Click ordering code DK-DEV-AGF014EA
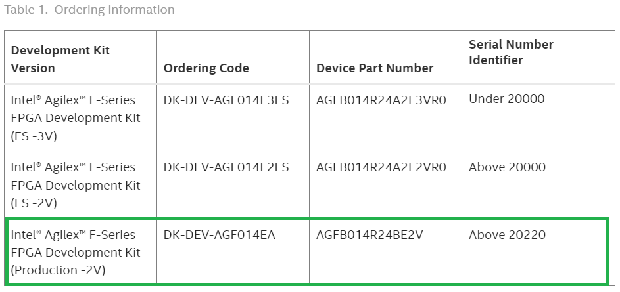The image size is (620, 292). [219, 235]
